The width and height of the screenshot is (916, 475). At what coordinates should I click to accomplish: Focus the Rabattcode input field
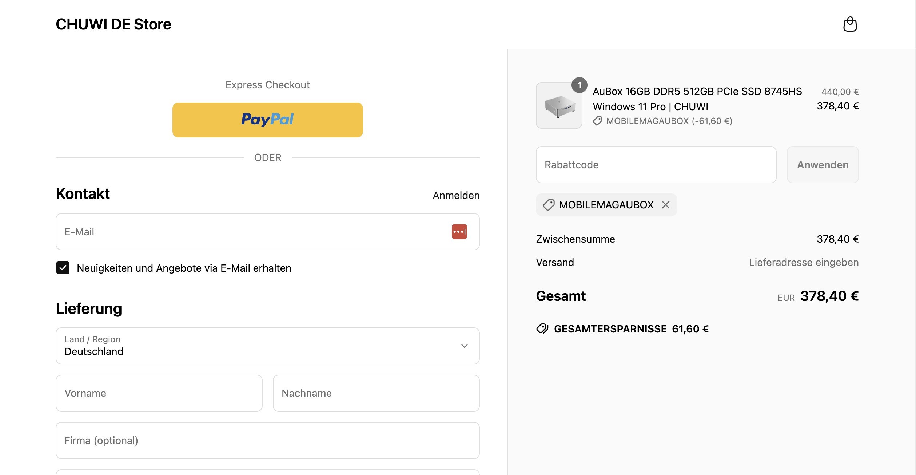[x=656, y=165]
